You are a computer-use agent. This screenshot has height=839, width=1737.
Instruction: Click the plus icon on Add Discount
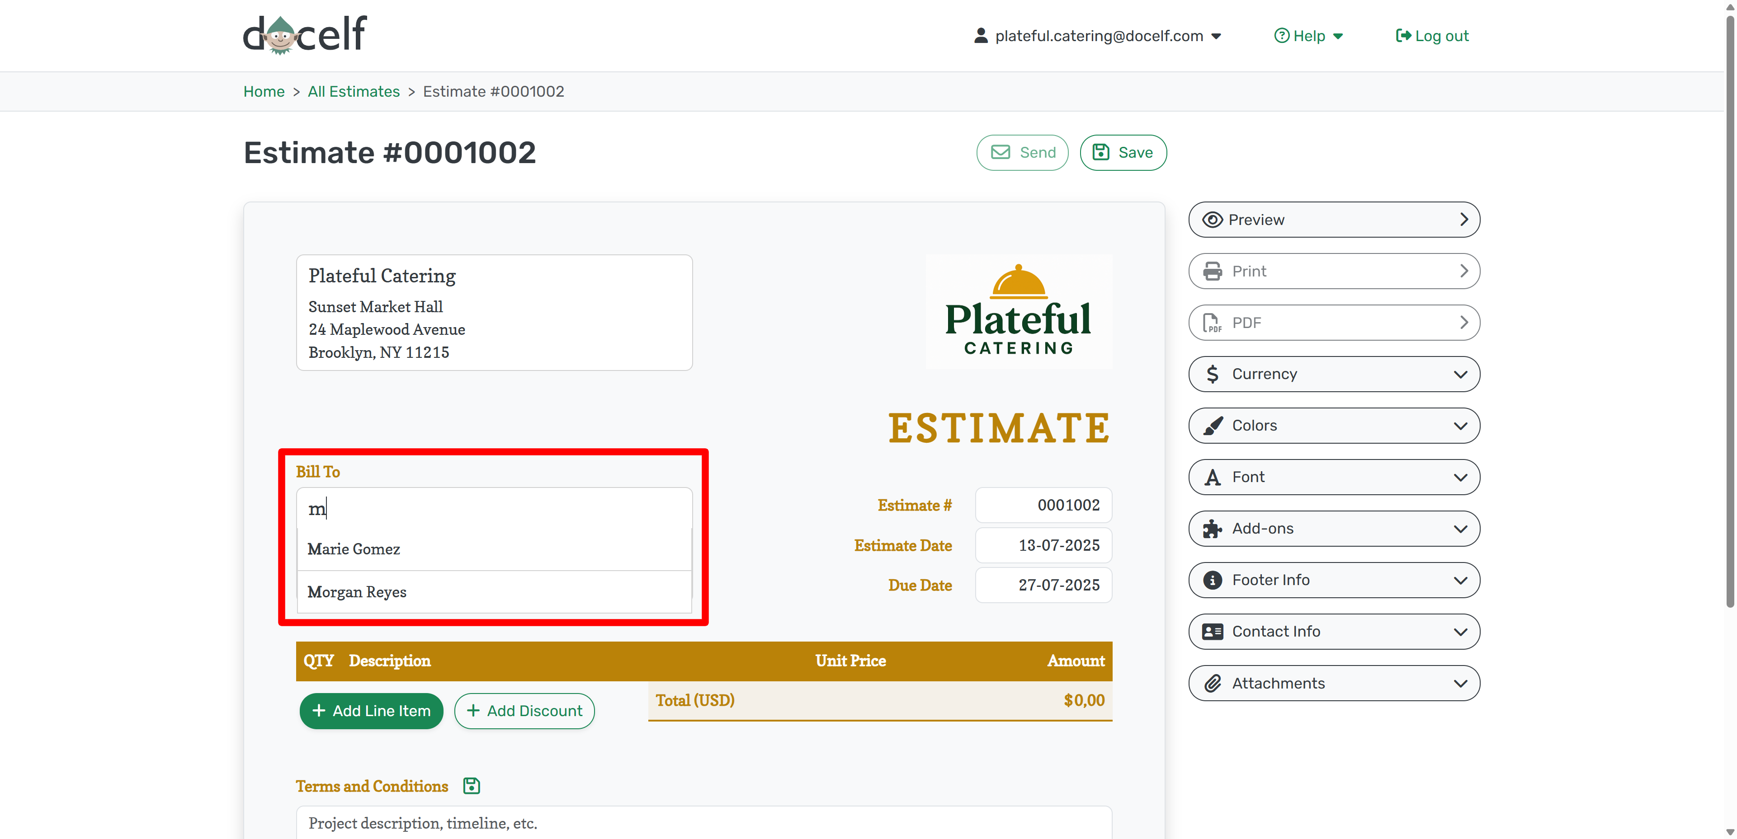[473, 710]
